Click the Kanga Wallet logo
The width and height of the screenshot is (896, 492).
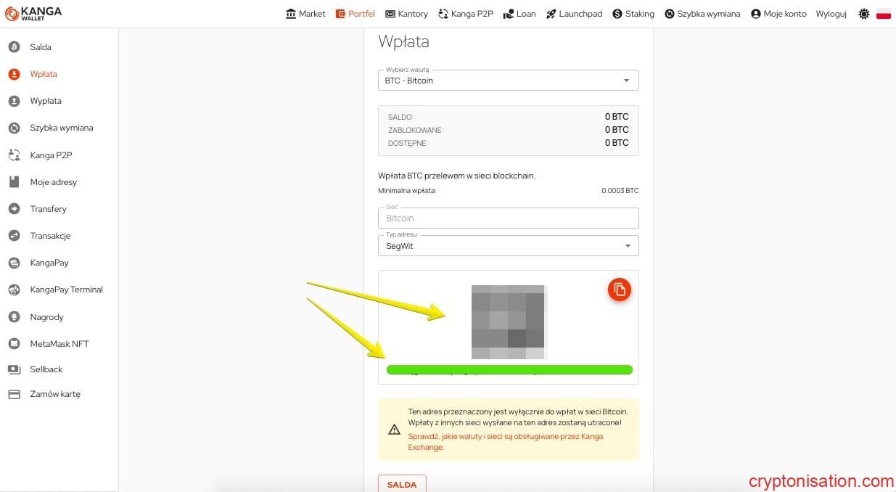coord(34,14)
